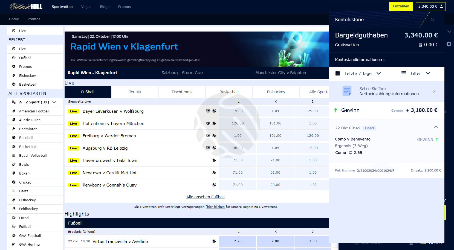Open stats icon for Hoffenheim v Bayern München
This screenshot has width=454, height=250.
click(214, 123)
